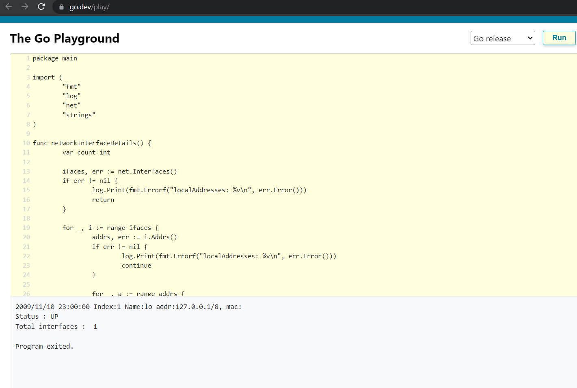
Task: Click the Program exited. message
Action: click(x=44, y=346)
